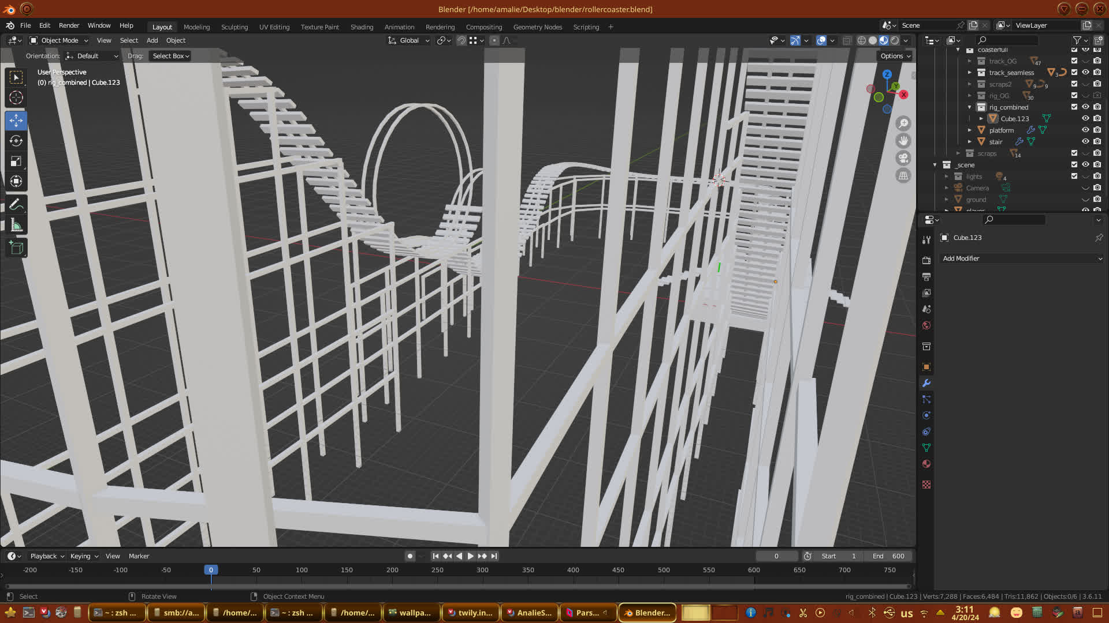This screenshot has width=1109, height=623.
Task: Hide the platform object in outliner
Action: click(1085, 130)
